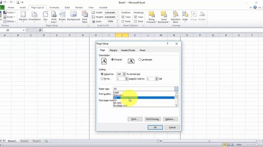Click the dialog help question mark
Viewport: 263px width, 147px height.
(x=167, y=44)
